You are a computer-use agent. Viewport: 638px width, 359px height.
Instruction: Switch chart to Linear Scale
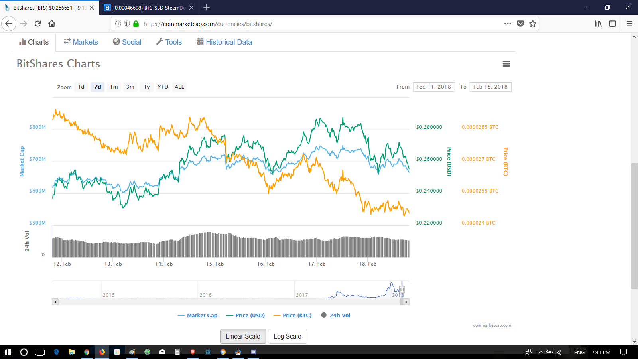pyautogui.click(x=243, y=336)
